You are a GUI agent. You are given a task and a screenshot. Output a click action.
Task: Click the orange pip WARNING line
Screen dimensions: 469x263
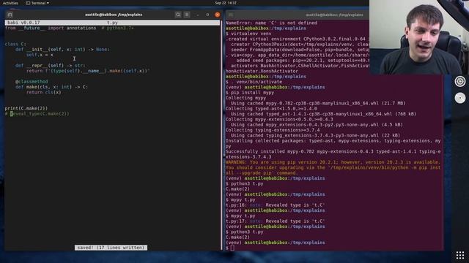333,167
